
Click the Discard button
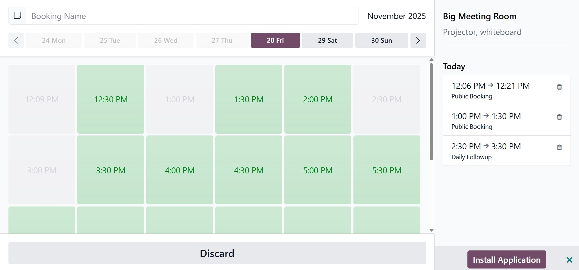click(217, 253)
